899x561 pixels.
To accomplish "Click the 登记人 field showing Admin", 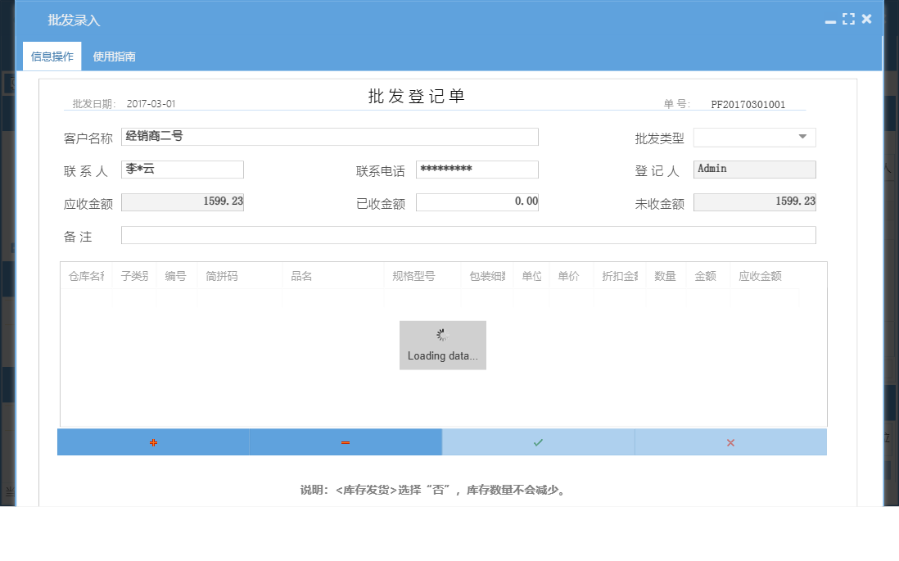I will click(753, 169).
